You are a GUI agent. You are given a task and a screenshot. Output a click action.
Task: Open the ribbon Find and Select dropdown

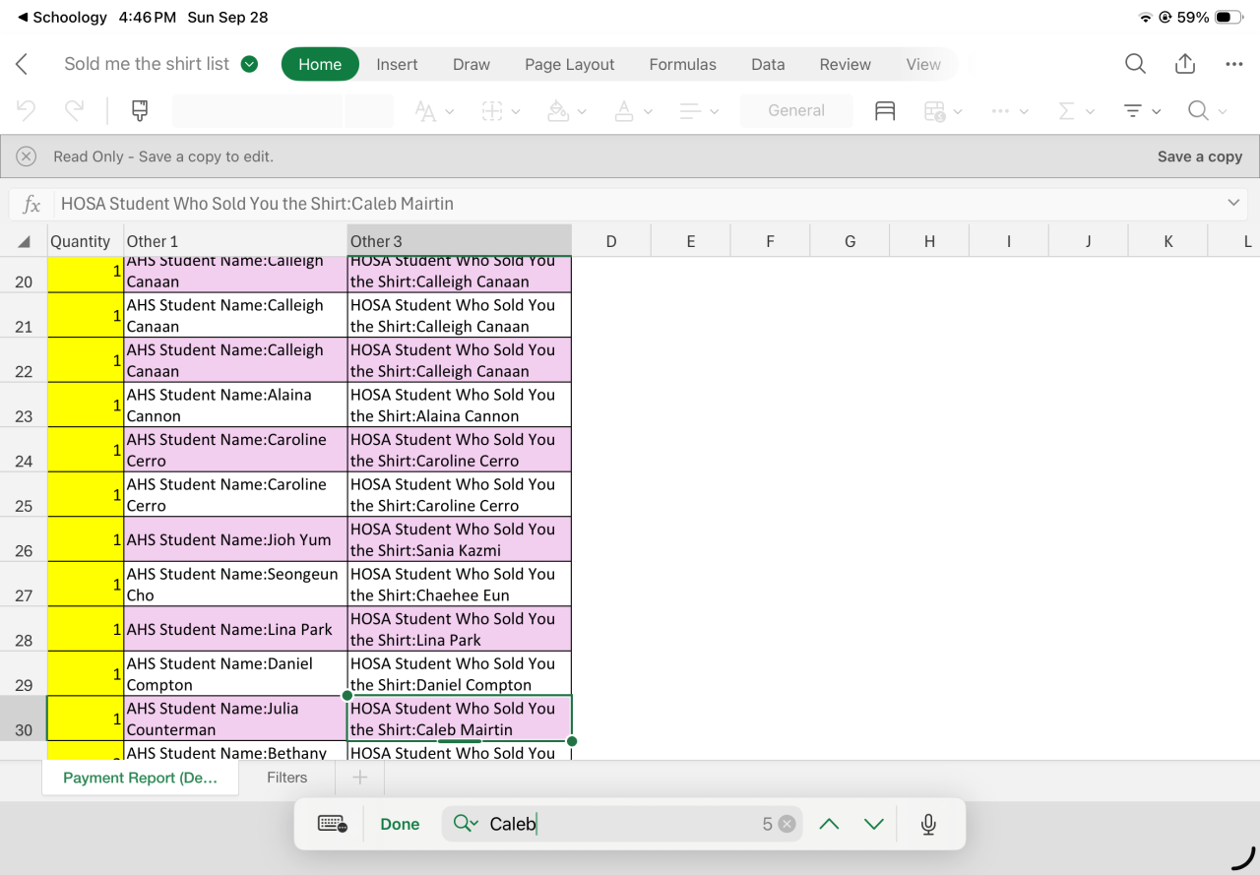tap(1209, 111)
